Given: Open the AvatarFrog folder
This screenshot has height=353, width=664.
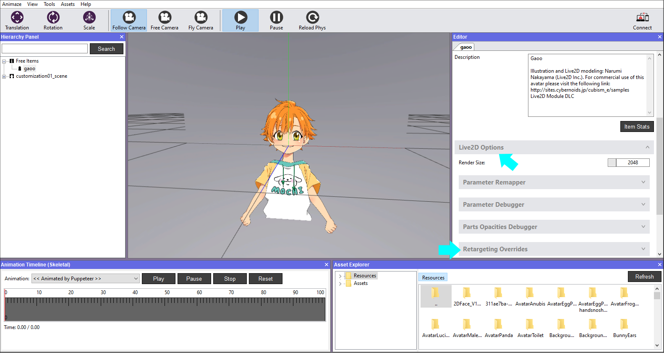Looking at the screenshot, I should [625, 297].
